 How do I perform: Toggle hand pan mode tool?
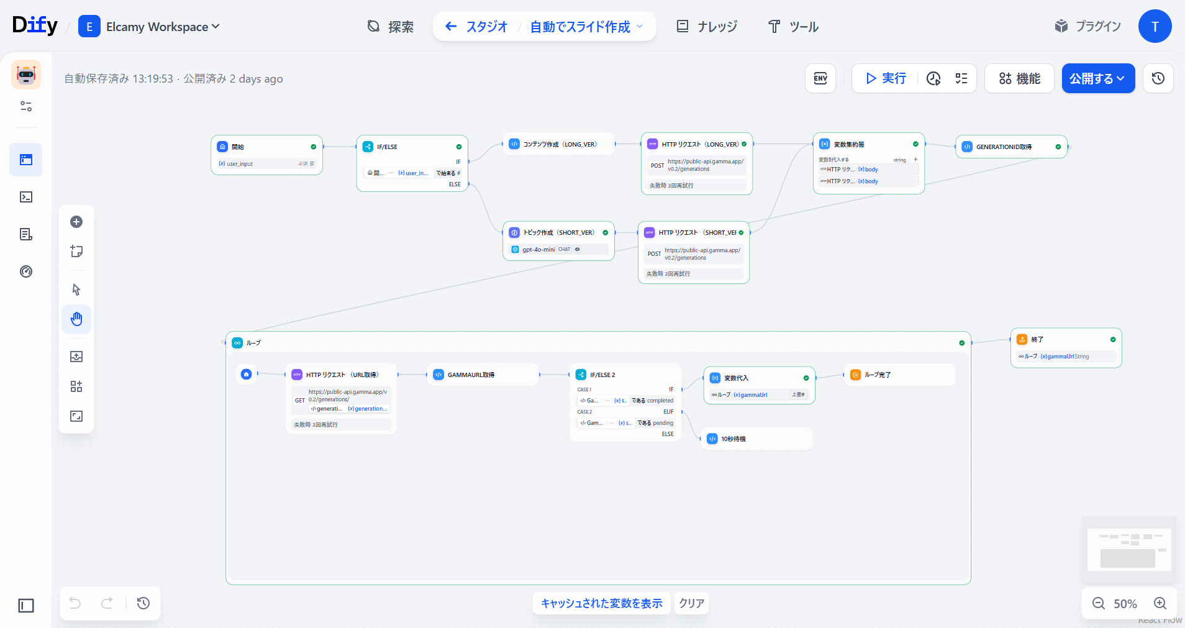click(x=76, y=319)
